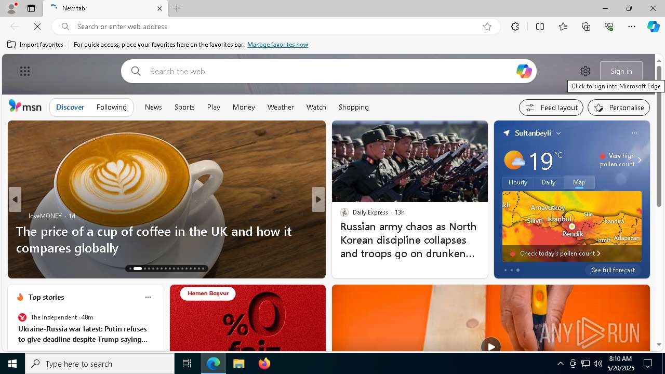Screen dimensions: 665x374
Task: Open notification center icon
Action: pyautogui.click(x=648, y=364)
